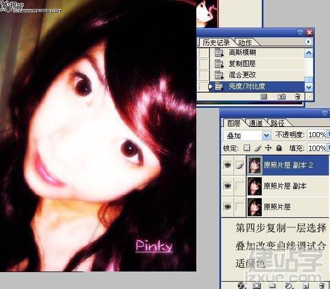Add a layer style at panel bottom
330x289 pixels.
click(241, 286)
